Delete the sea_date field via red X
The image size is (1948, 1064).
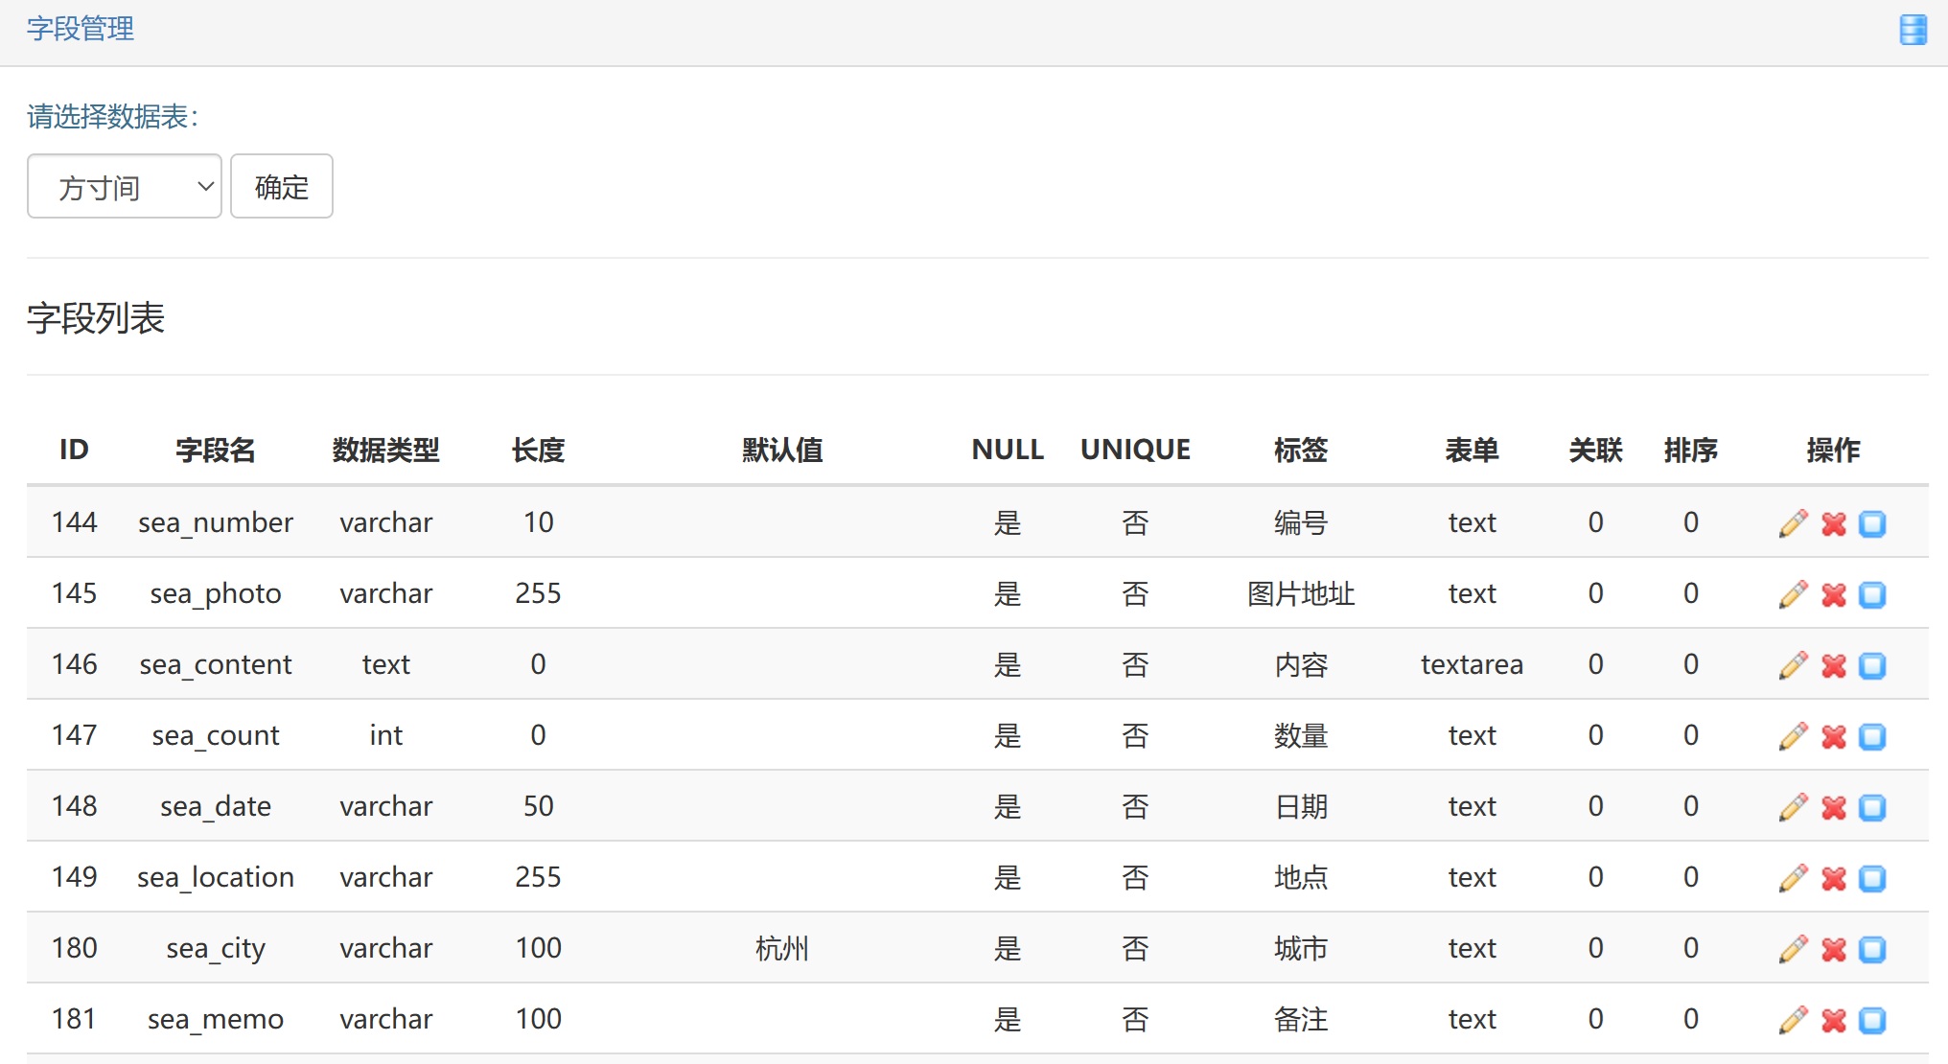point(1833,807)
